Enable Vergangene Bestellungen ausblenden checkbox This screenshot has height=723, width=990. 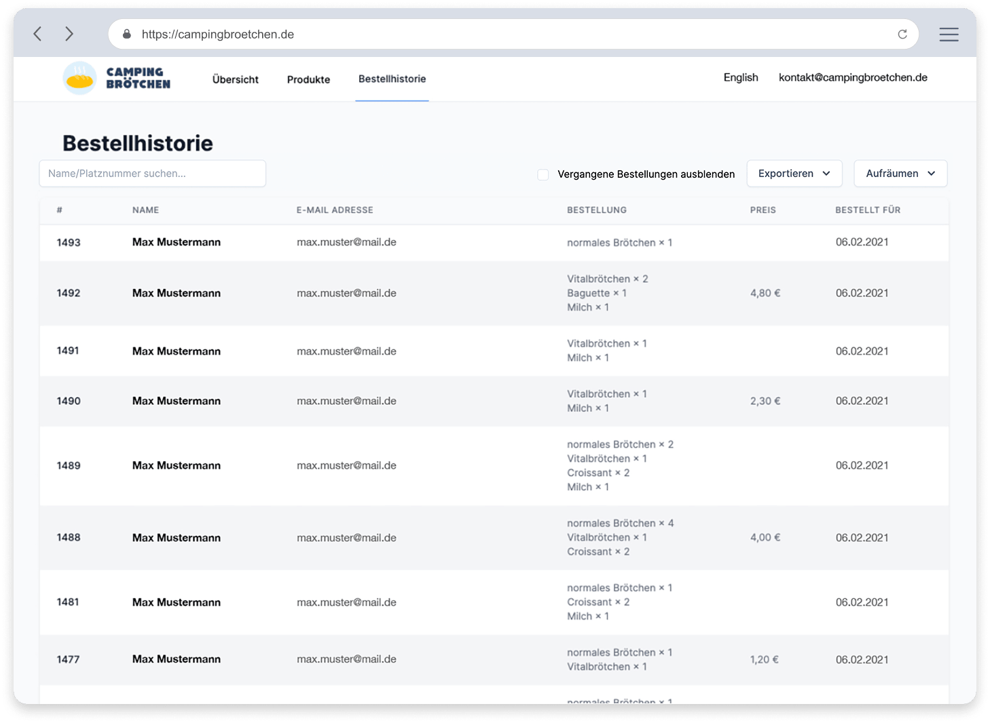click(543, 175)
